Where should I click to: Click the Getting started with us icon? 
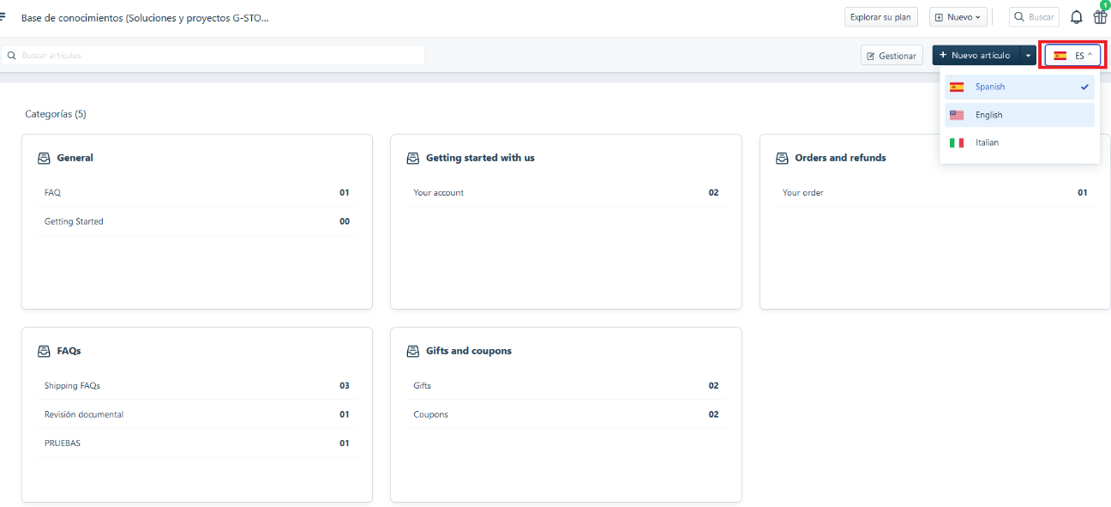coord(413,158)
